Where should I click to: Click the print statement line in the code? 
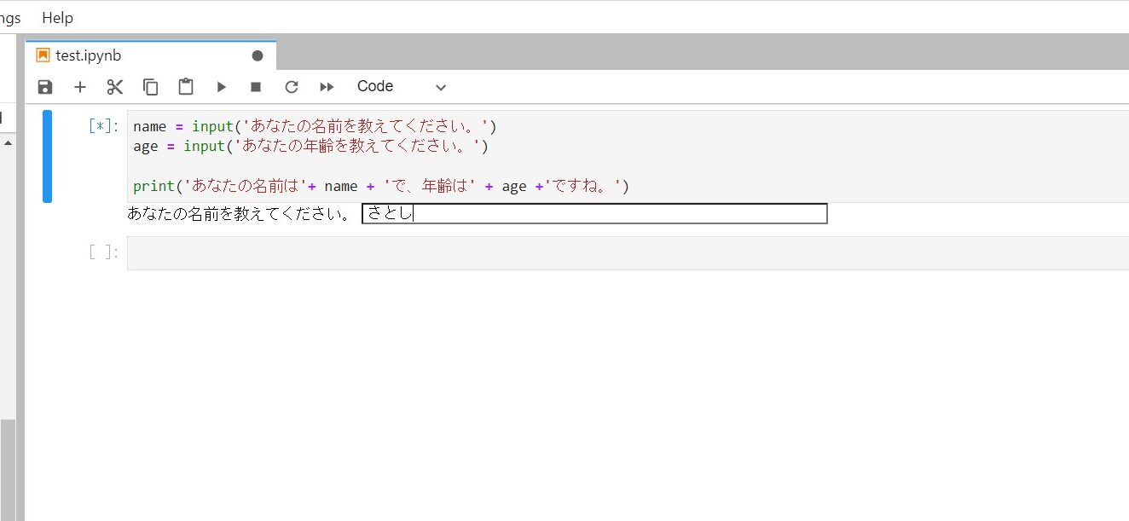(380, 186)
